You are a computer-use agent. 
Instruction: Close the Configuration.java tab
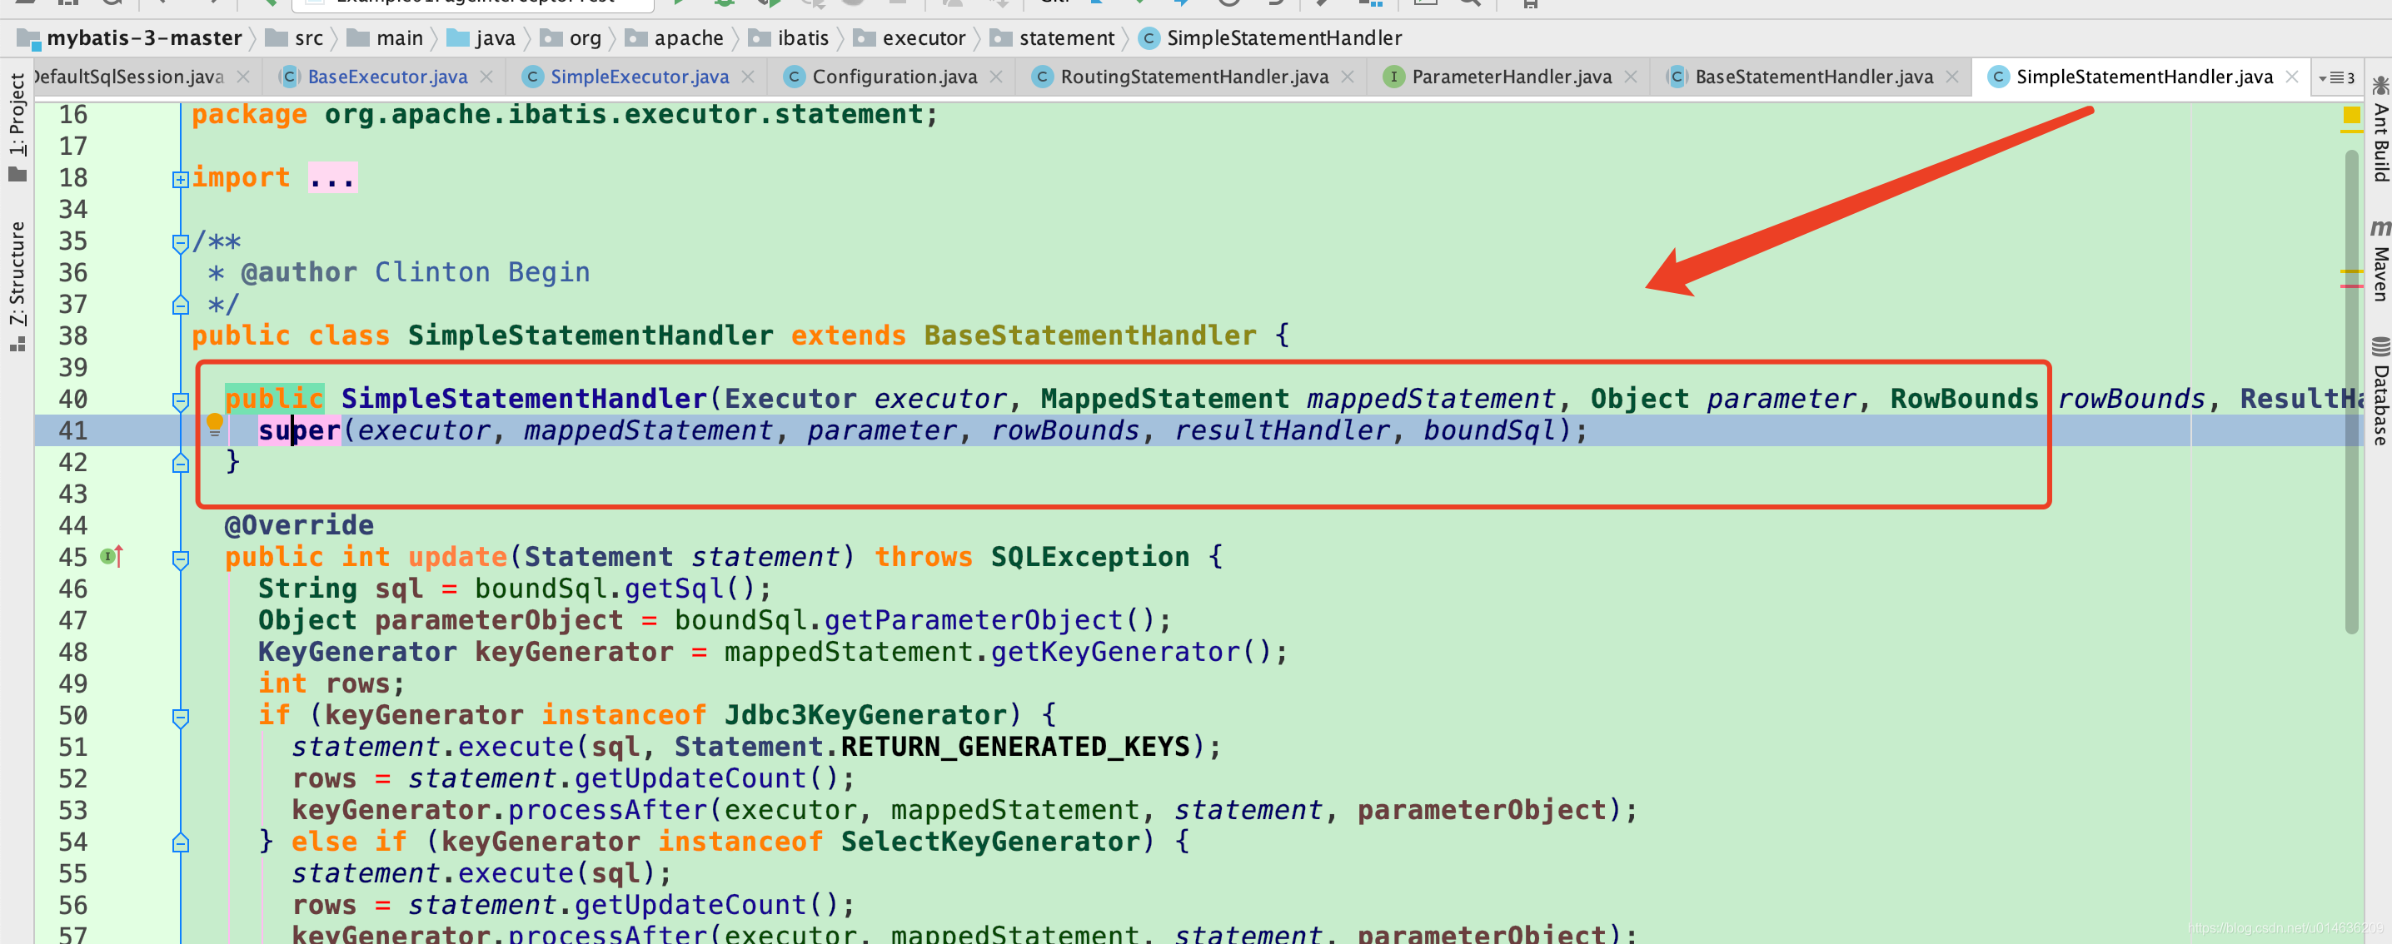click(x=996, y=77)
